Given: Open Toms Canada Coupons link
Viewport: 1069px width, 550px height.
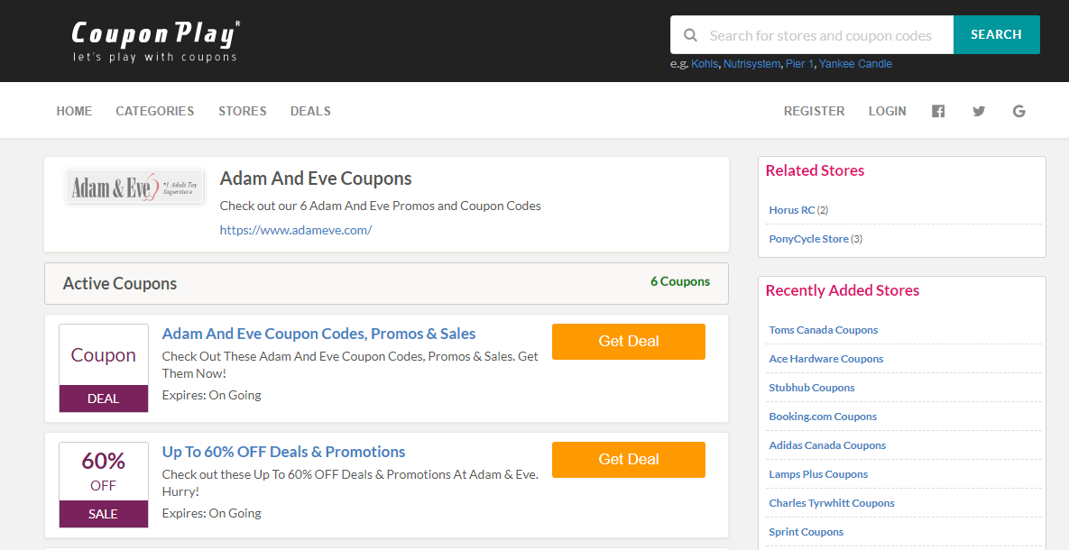Looking at the screenshot, I should click(x=823, y=330).
